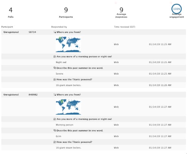Click multiple-choice icon beside 50734's morning person question
The height and width of the screenshot is (154, 187).
55,57
